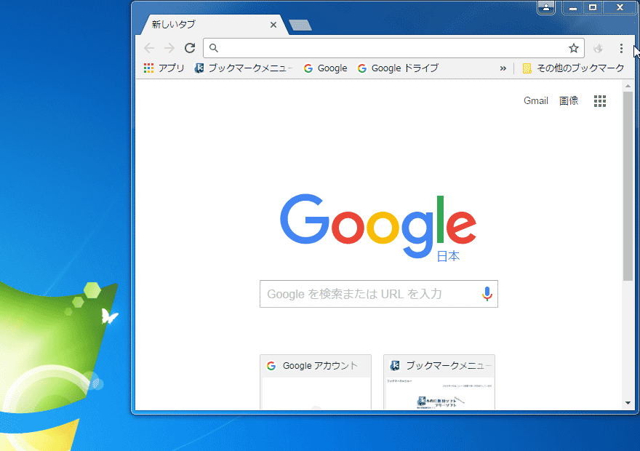The image size is (640, 451).
Task: Open a new tab with the new-tab button
Action: click(300, 25)
